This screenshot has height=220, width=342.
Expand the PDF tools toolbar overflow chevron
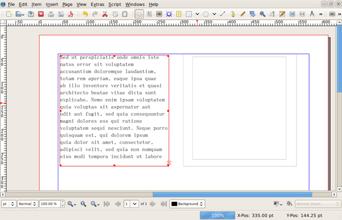pos(340,14)
